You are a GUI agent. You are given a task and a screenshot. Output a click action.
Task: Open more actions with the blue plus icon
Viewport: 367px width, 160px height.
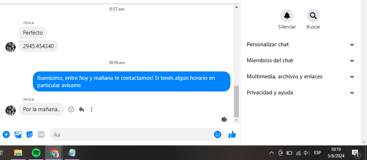[6, 134]
